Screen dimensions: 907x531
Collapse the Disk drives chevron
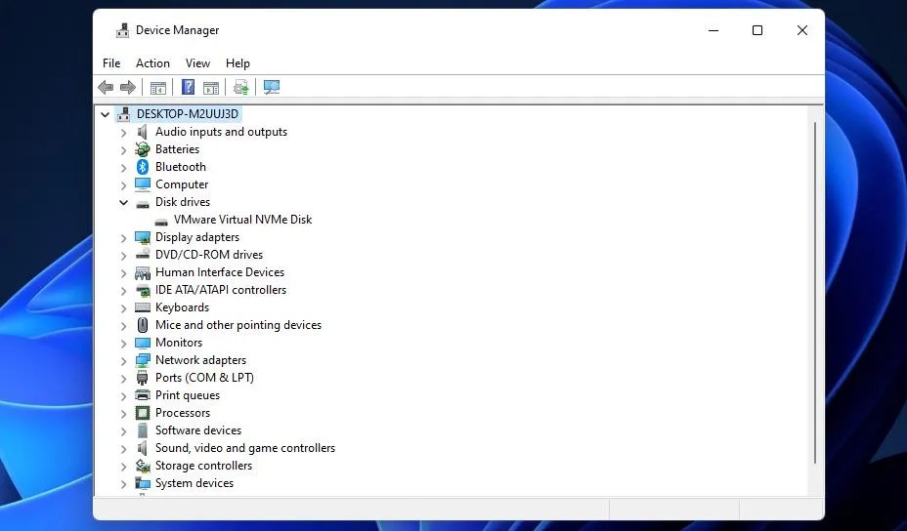click(123, 202)
